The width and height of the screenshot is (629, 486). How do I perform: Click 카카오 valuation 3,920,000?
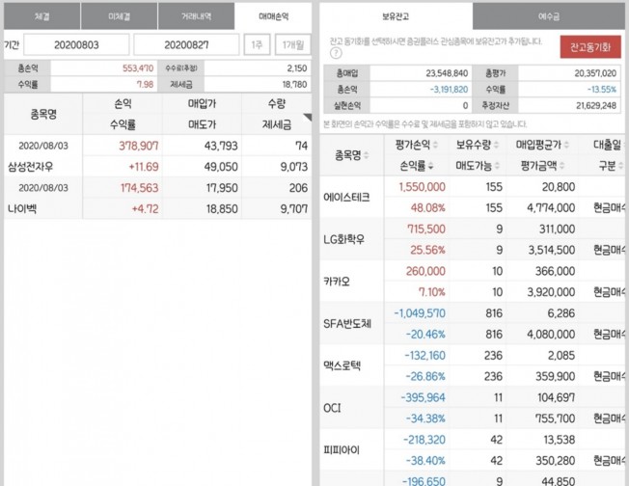click(x=551, y=292)
